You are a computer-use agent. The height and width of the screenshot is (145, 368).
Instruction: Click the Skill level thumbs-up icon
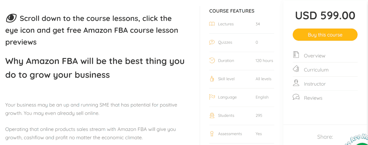tap(212, 79)
